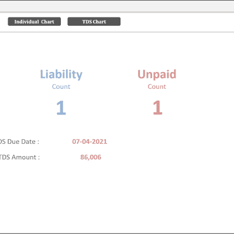Click the TDS Amount label

click(x=20, y=157)
